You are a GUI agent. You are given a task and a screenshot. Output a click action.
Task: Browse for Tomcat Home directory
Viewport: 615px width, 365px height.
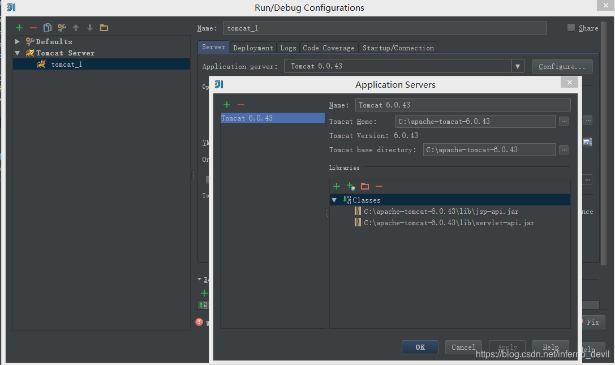pos(564,122)
